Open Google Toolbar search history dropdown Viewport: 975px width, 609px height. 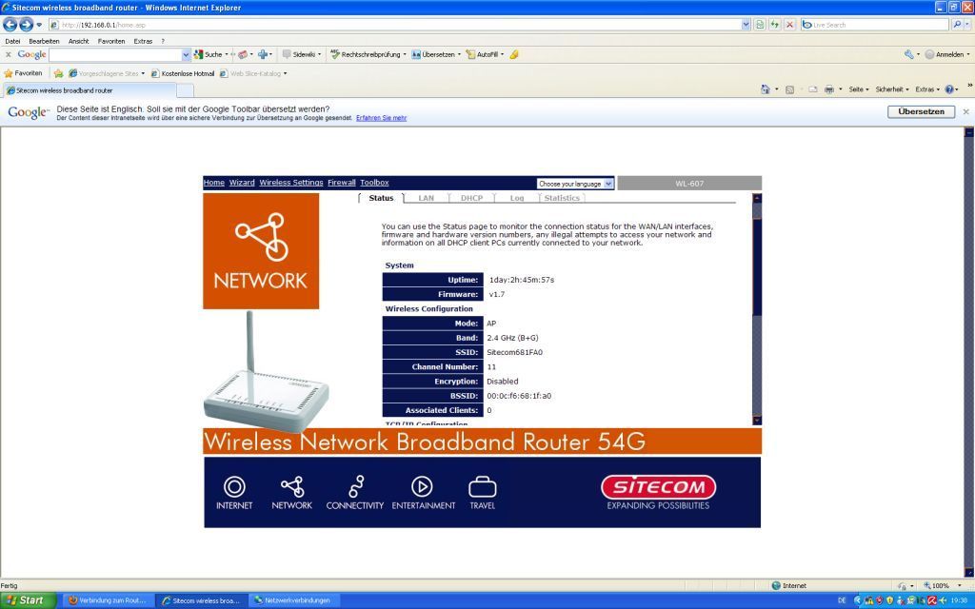pyautogui.click(x=186, y=54)
